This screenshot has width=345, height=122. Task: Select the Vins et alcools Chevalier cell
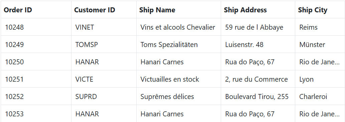pyautogui.click(x=178, y=27)
